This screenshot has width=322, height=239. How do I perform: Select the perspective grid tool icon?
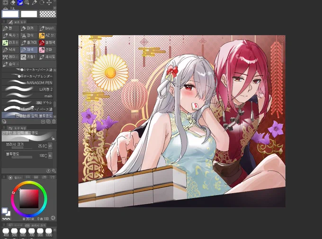point(5,2)
